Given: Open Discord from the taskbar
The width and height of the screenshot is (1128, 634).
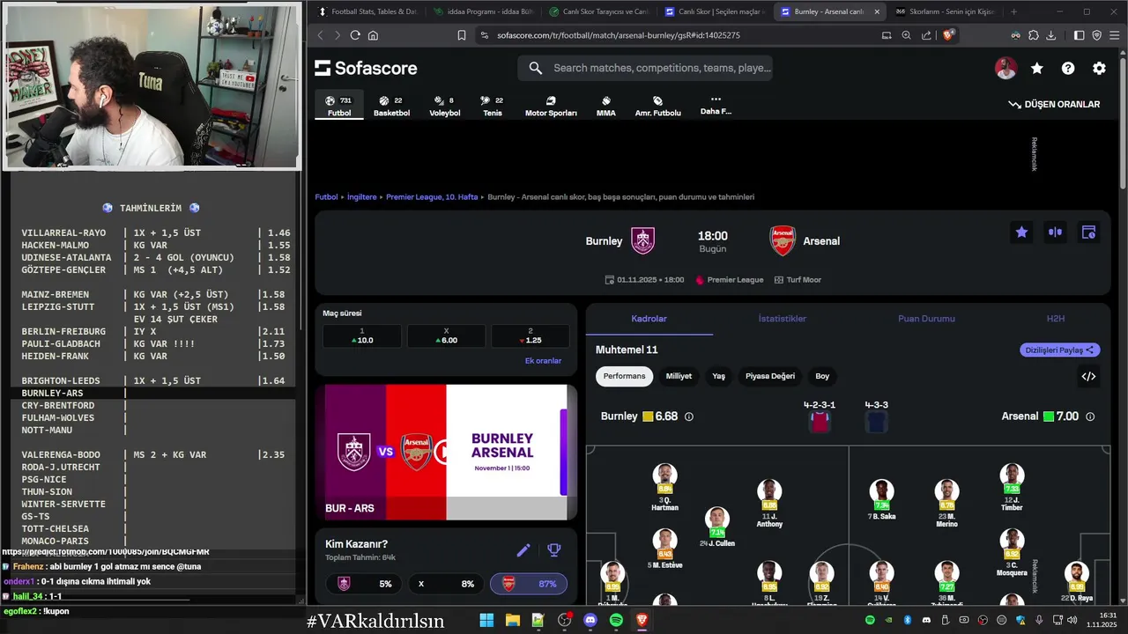Looking at the screenshot, I should coord(590,620).
